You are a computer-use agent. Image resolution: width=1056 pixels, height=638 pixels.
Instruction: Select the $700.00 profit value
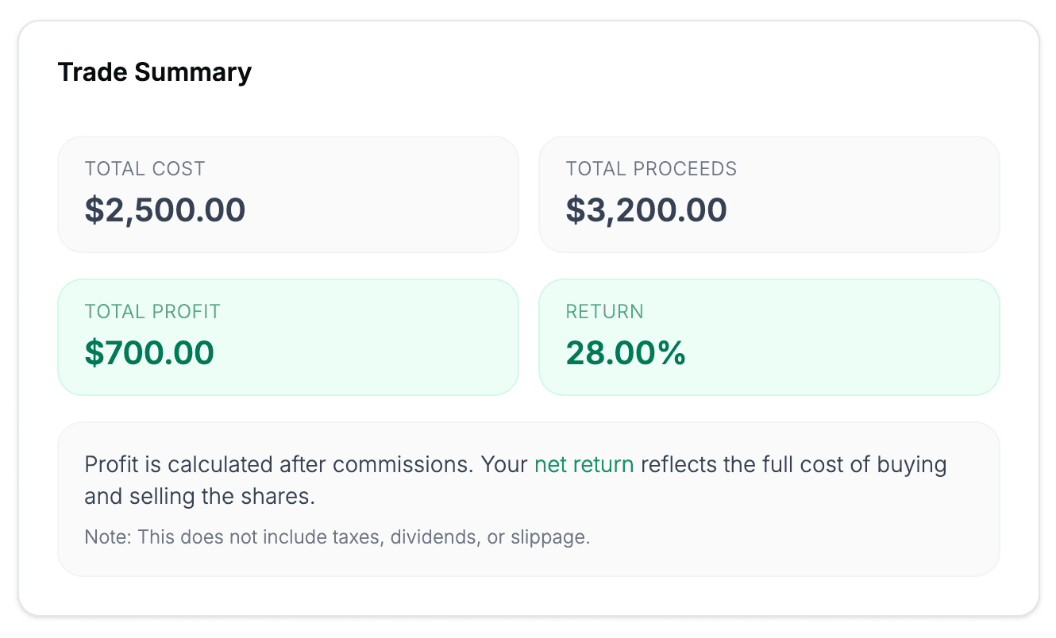click(x=149, y=352)
